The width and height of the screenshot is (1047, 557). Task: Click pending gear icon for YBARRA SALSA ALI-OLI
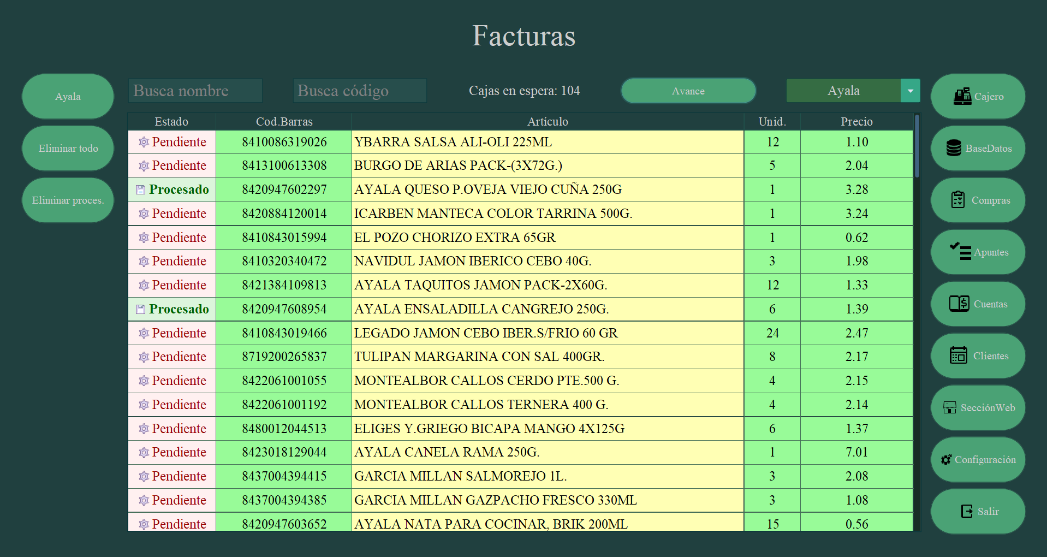tap(144, 142)
